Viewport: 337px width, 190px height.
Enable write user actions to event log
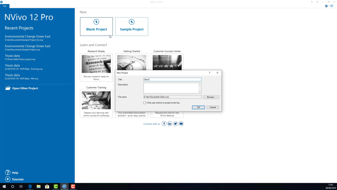(x=145, y=103)
